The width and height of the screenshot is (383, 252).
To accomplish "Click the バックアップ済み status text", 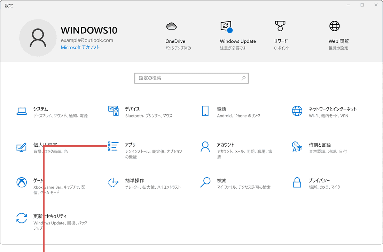I will coord(178,48).
